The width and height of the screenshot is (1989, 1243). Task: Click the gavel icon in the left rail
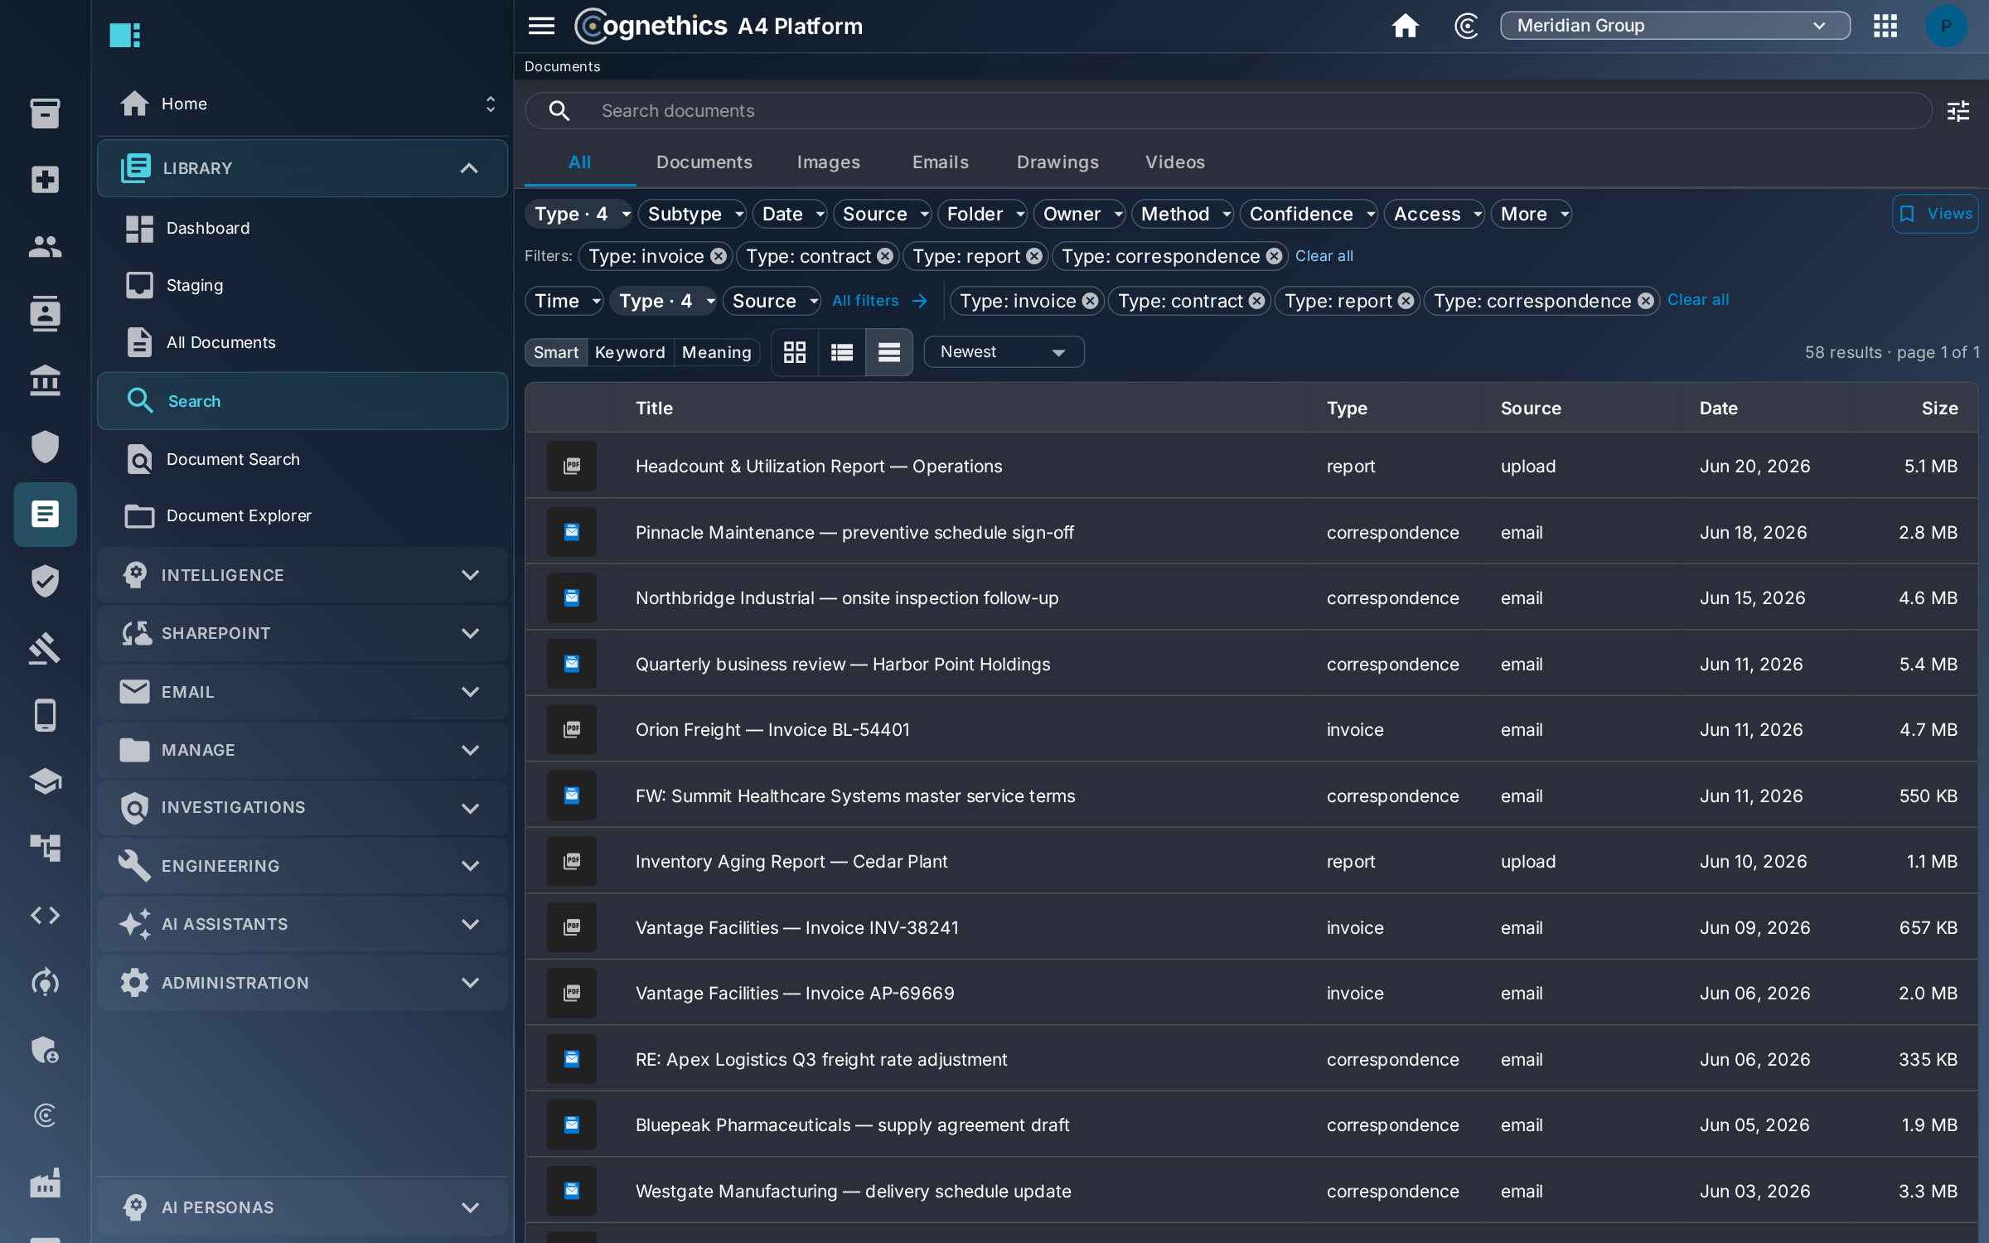[x=45, y=648]
